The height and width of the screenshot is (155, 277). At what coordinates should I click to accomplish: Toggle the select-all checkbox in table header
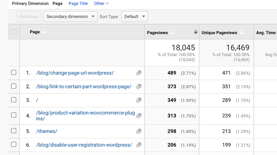point(14,32)
